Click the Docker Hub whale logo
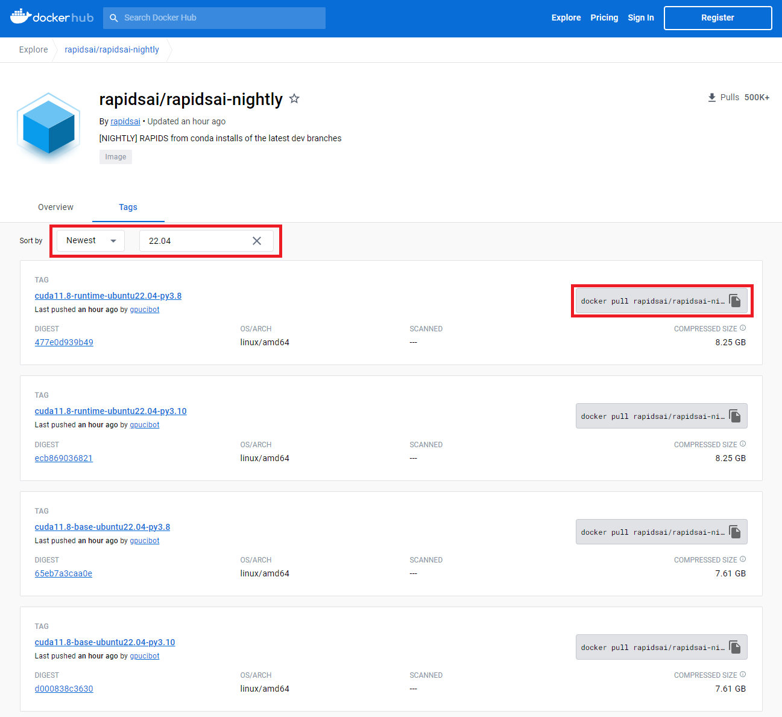This screenshot has height=717, width=782. click(52, 17)
